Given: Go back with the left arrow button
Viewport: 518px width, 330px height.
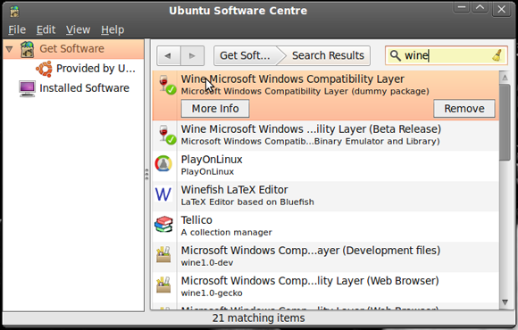Looking at the screenshot, I should [x=169, y=56].
